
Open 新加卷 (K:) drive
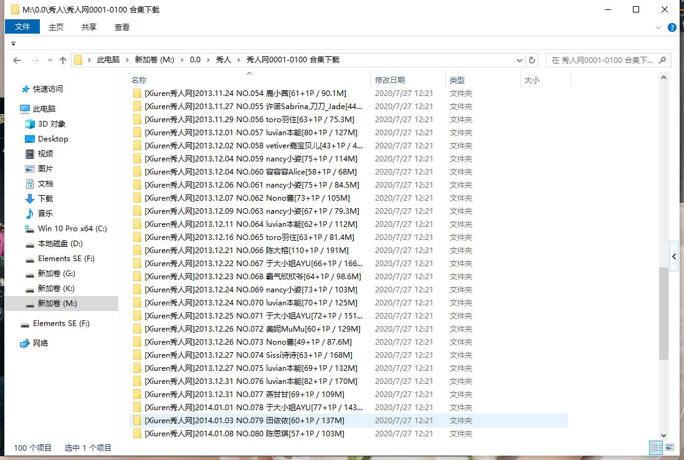[56, 289]
